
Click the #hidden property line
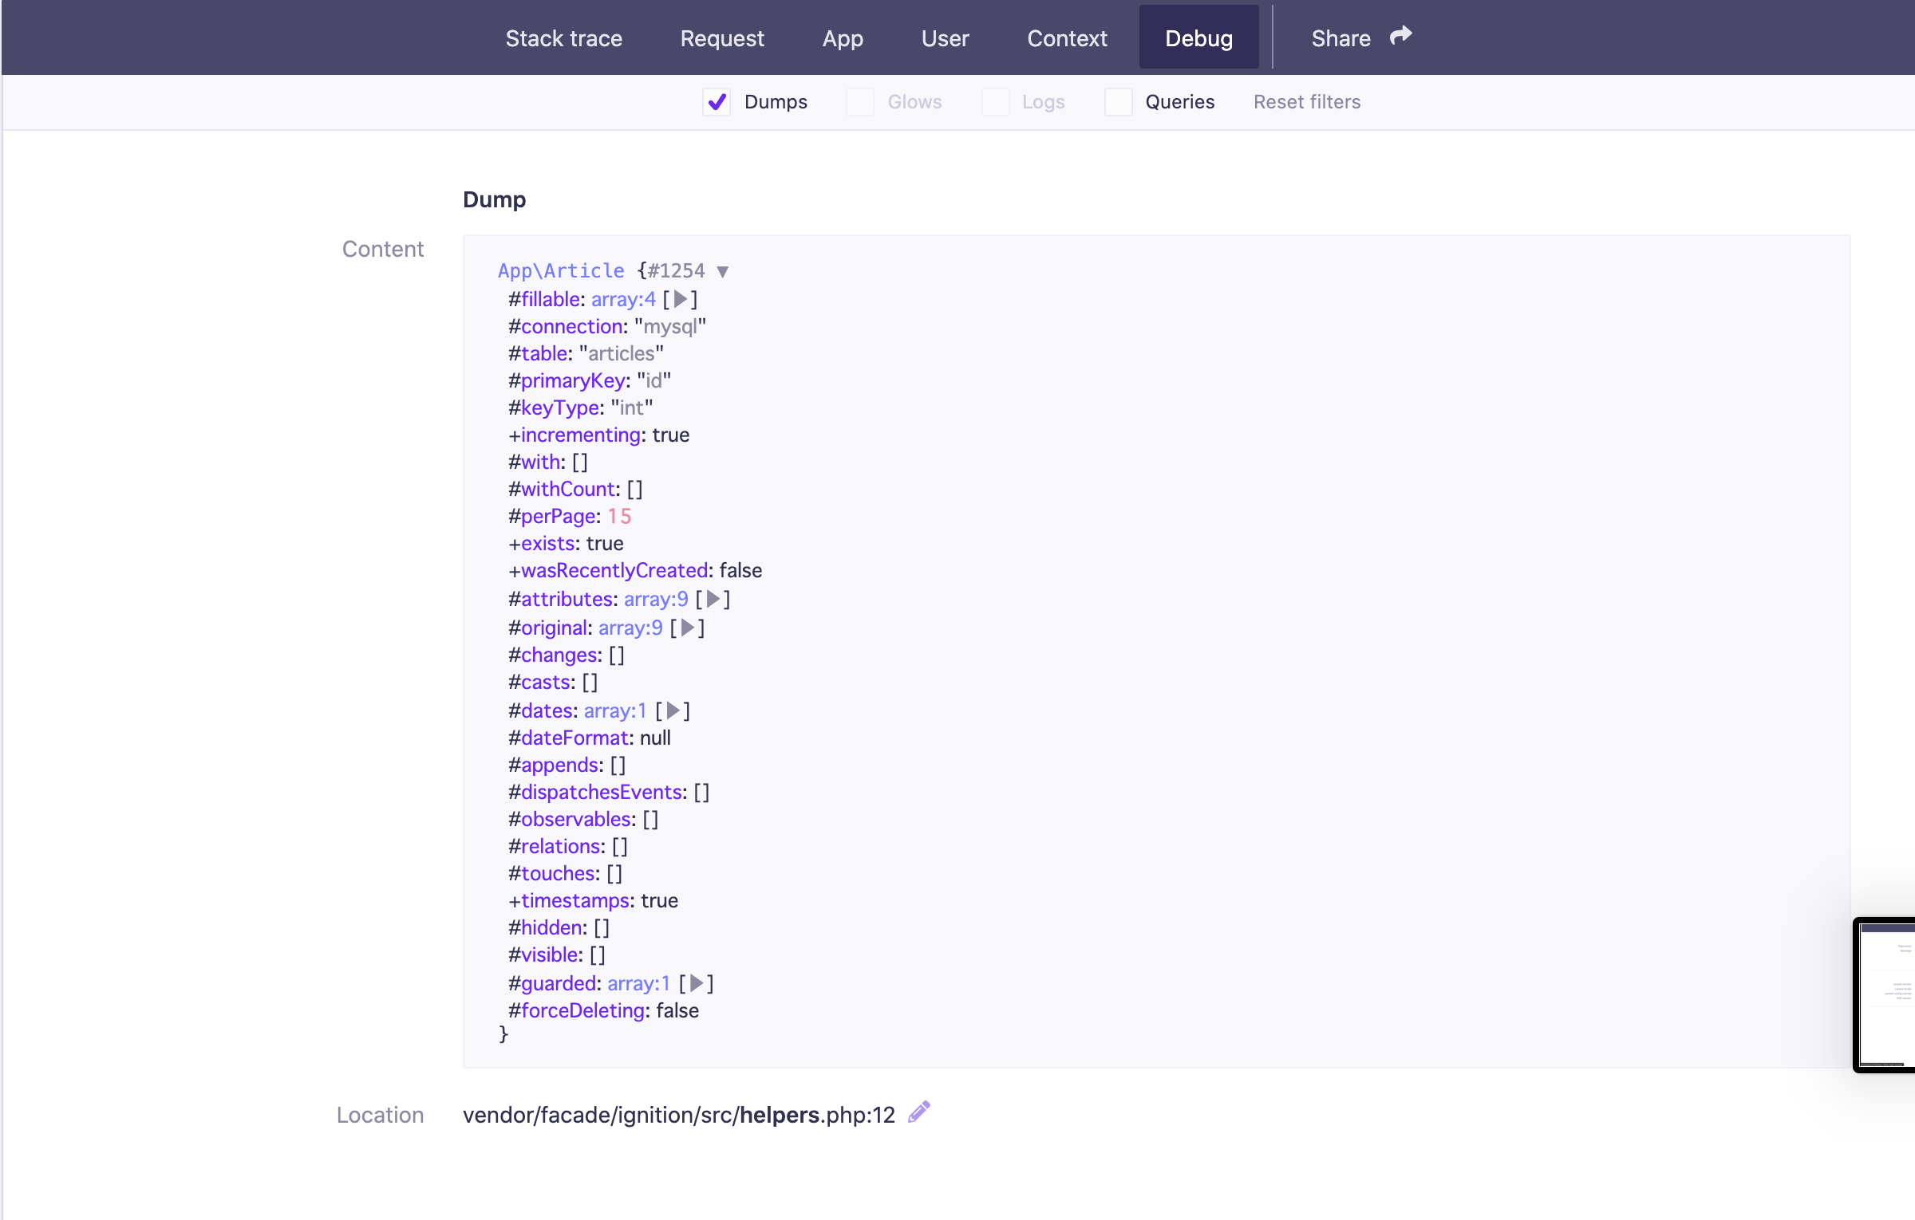pyautogui.click(x=559, y=927)
